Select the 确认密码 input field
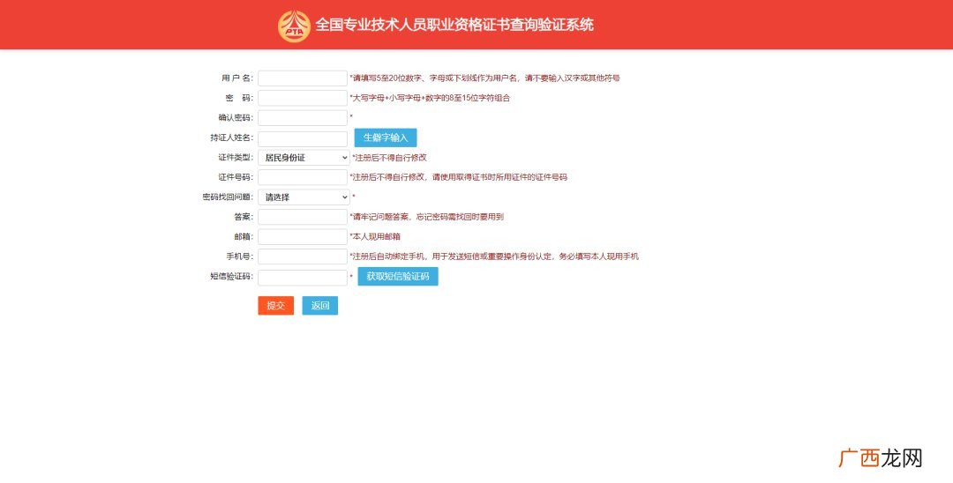 click(x=303, y=118)
